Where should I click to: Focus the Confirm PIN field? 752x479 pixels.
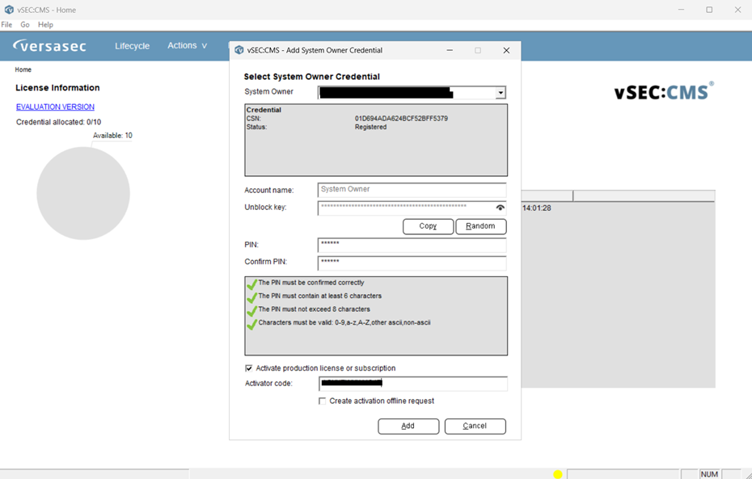point(412,263)
